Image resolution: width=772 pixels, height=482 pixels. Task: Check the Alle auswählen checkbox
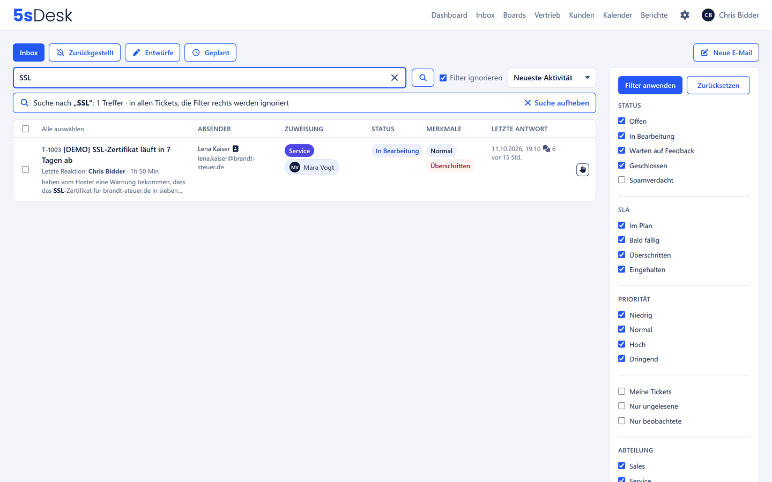(25, 129)
